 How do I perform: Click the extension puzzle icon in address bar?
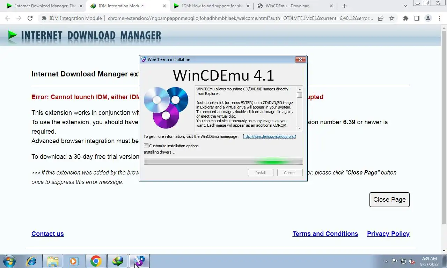tap(44, 18)
